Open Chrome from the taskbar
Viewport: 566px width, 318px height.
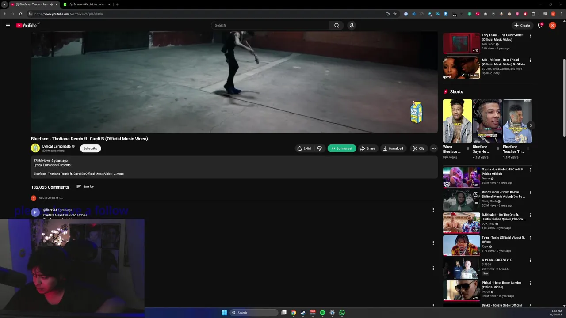pyautogui.click(x=293, y=313)
